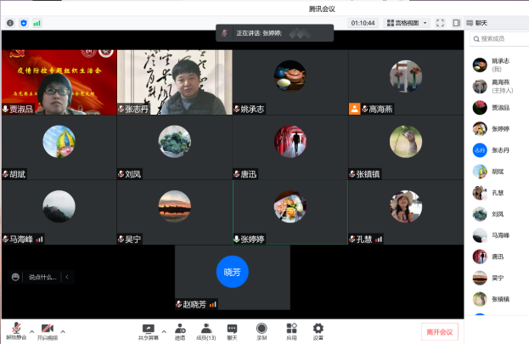Unmute microphone with 解除静音 button
Image resolution: width=529 pixels, height=344 pixels.
15,330
